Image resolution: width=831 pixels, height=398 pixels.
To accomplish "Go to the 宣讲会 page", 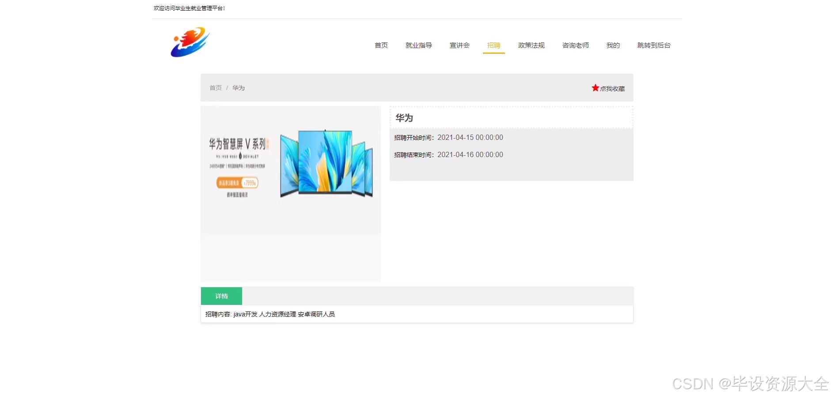I will click(459, 45).
